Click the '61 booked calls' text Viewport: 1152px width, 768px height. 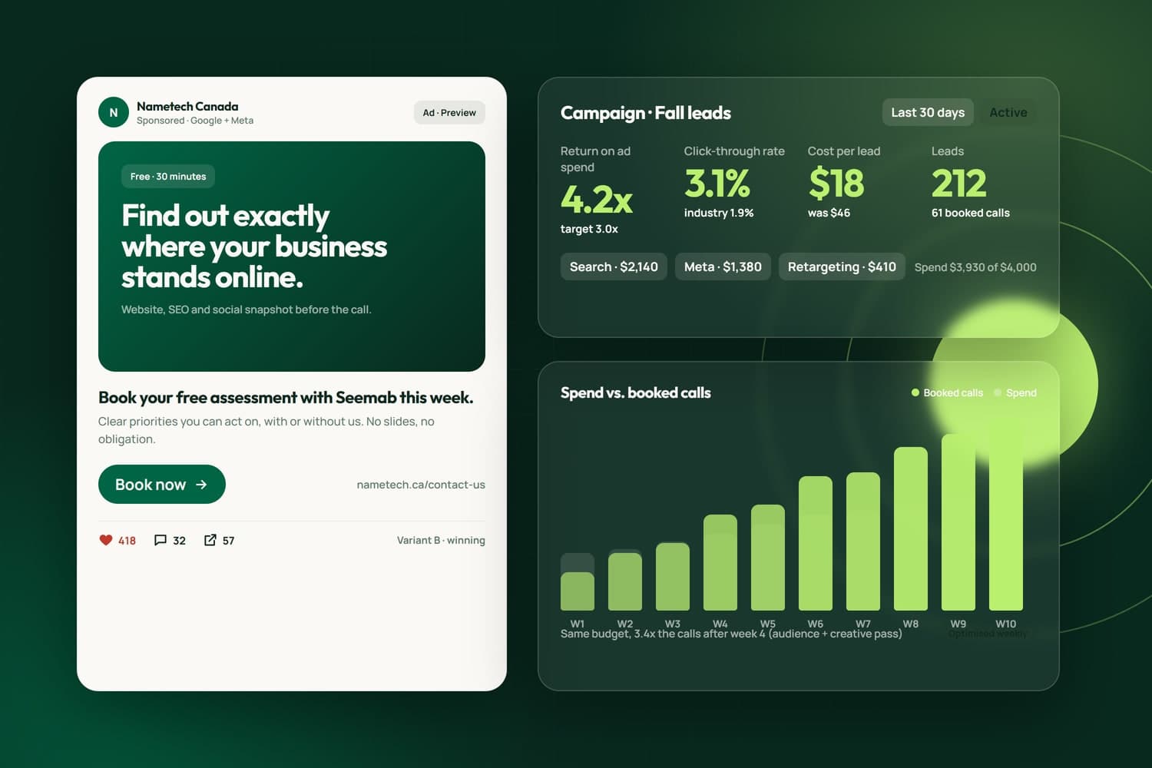point(971,213)
